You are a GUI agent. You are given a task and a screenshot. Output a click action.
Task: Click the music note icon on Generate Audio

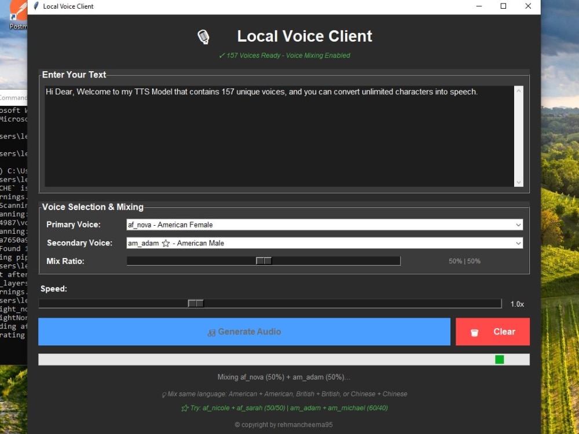click(x=211, y=333)
